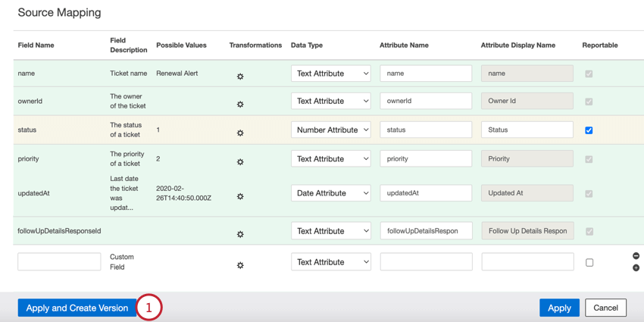Click the blue Apply button
The image size is (644, 322).
point(559,308)
